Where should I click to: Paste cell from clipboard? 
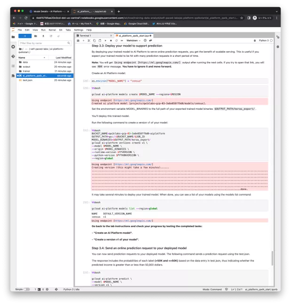(100, 40)
